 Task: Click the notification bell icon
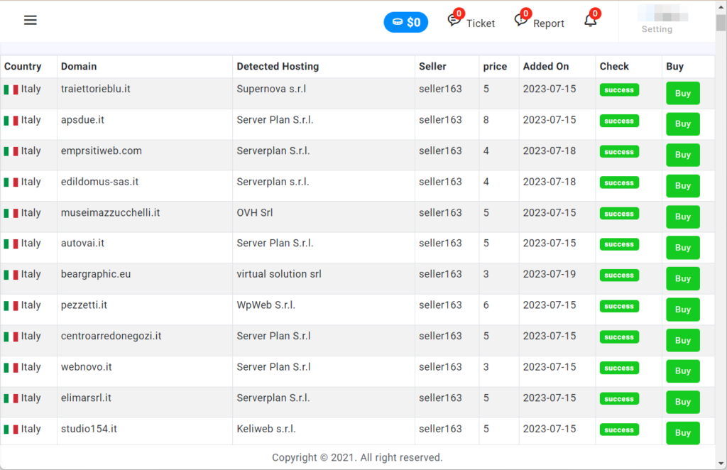click(590, 21)
